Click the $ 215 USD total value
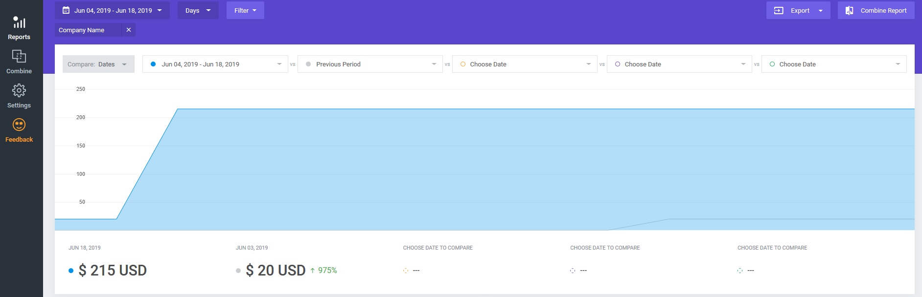This screenshot has width=922, height=297. pos(113,270)
